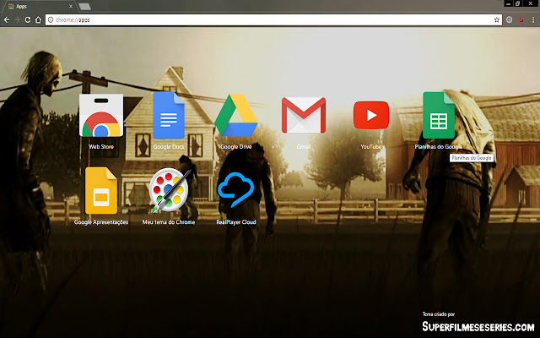This screenshot has height=338, width=540.
Task: View site info icon in address bar
Action: 51,20
